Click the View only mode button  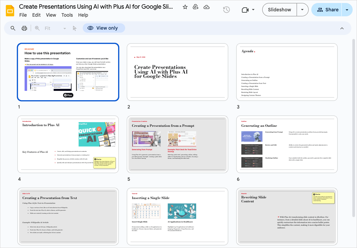(104, 28)
